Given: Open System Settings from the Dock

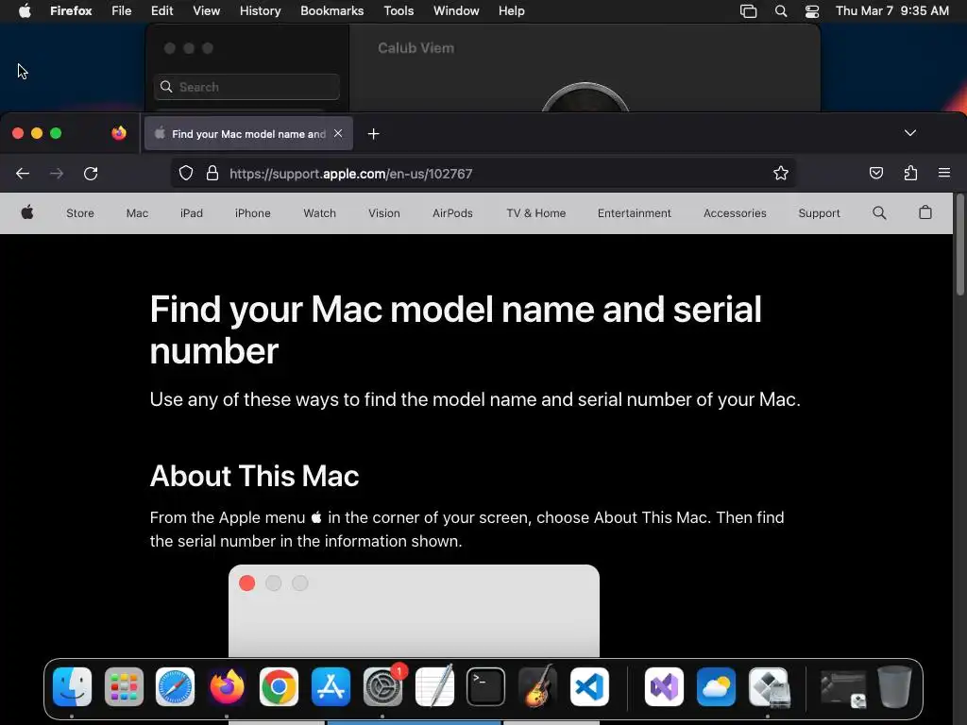Looking at the screenshot, I should [x=382, y=687].
